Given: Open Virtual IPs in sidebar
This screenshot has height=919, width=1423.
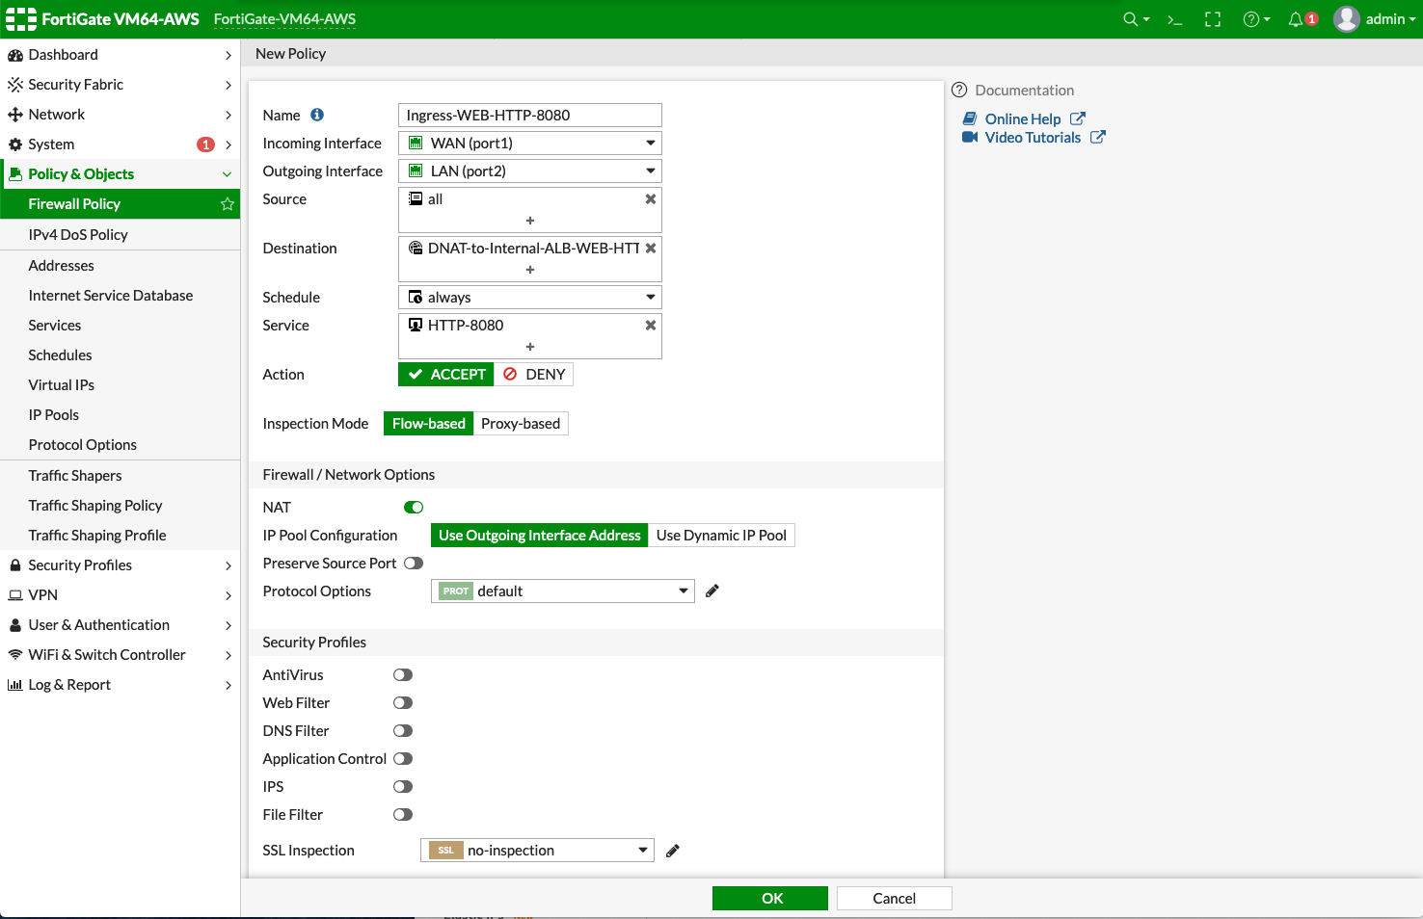Looking at the screenshot, I should click(x=62, y=385).
